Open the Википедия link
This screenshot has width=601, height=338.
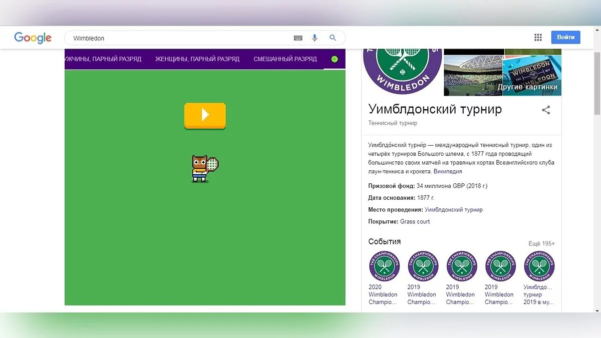click(448, 171)
